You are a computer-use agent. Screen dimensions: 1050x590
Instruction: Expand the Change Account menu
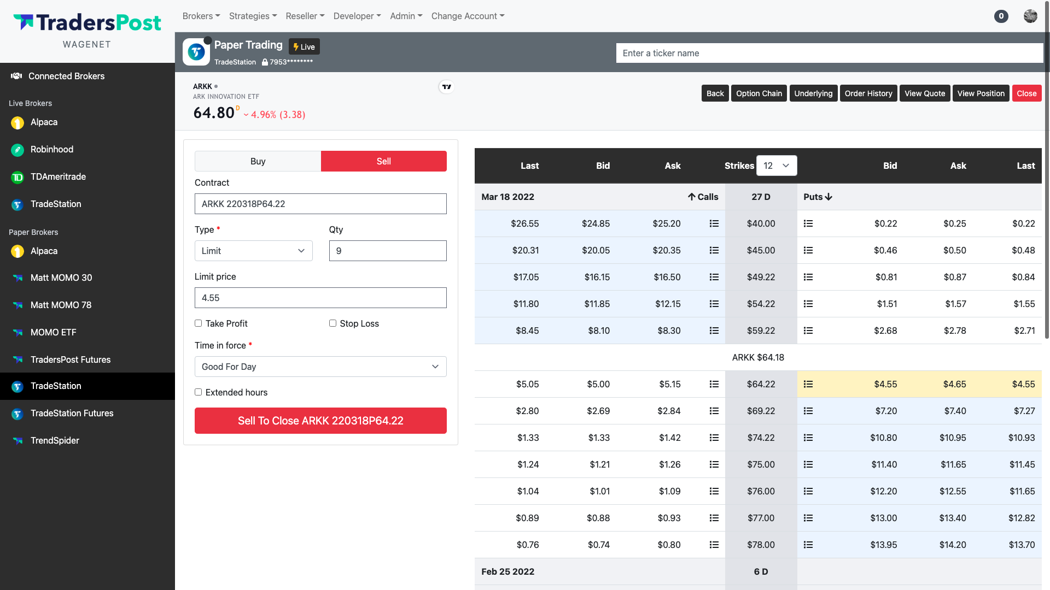click(x=468, y=16)
